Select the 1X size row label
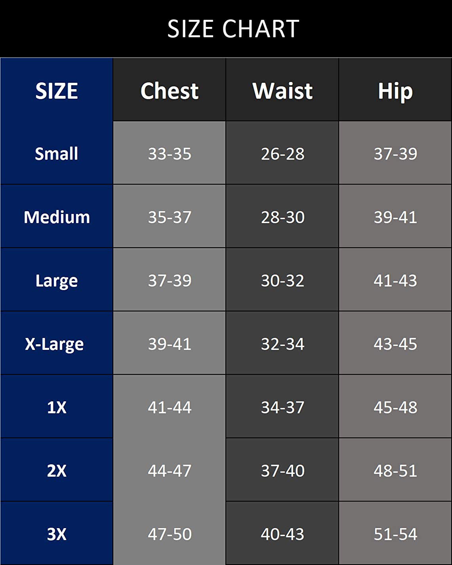The width and height of the screenshot is (452, 565). [57, 407]
